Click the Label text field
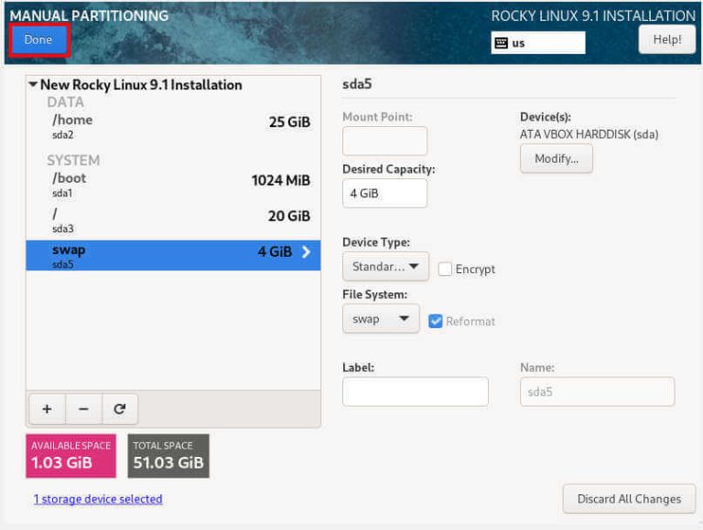Image resolution: width=703 pixels, height=530 pixels. click(x=415, y=392)
